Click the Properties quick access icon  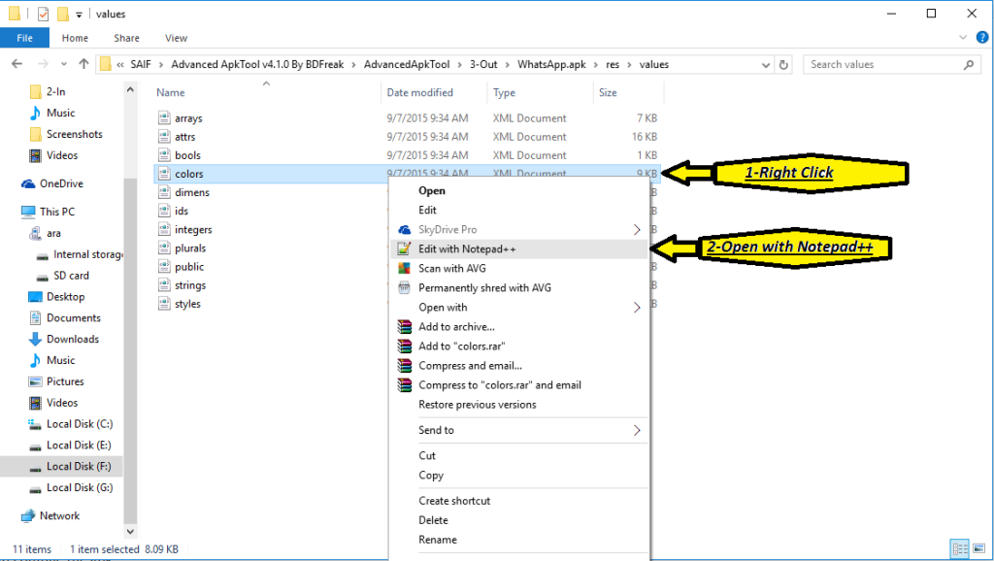(x=43, y=14)
